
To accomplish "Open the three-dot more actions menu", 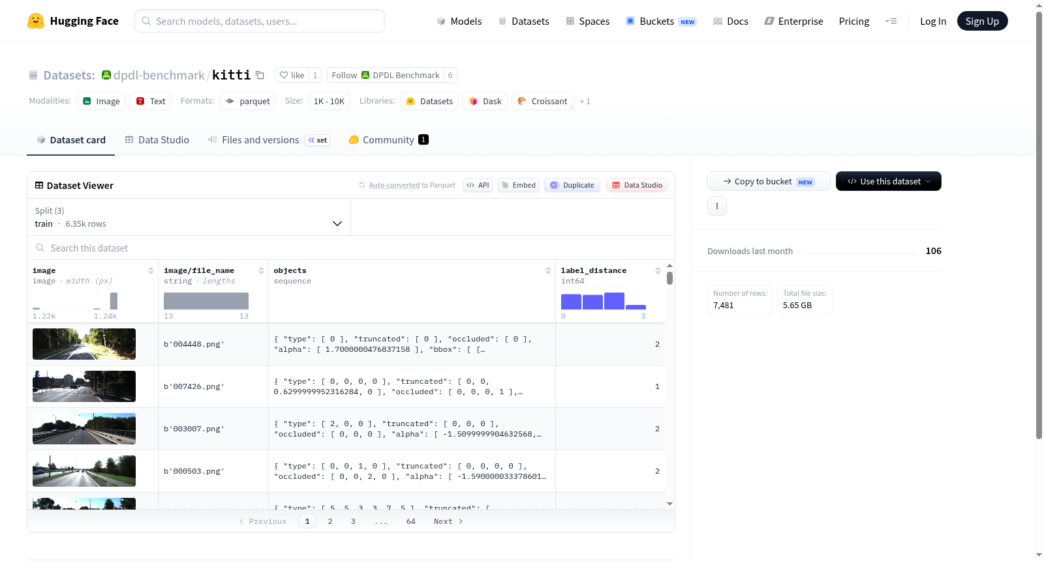I will [x=717, y=206].
